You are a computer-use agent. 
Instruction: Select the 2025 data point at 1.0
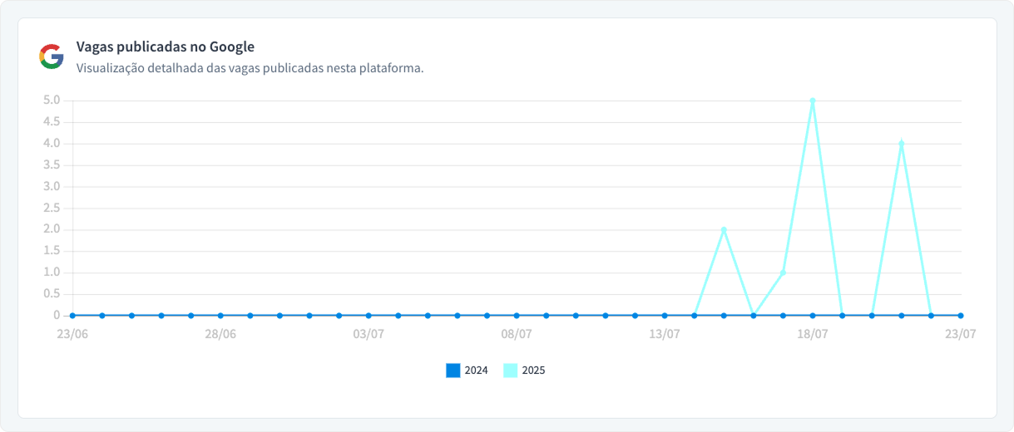coord(783,272)
